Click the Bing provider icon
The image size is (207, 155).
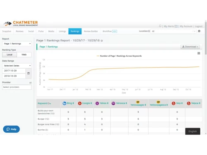(x=64, y=103)
